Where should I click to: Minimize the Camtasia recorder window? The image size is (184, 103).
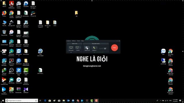point(117,41)
